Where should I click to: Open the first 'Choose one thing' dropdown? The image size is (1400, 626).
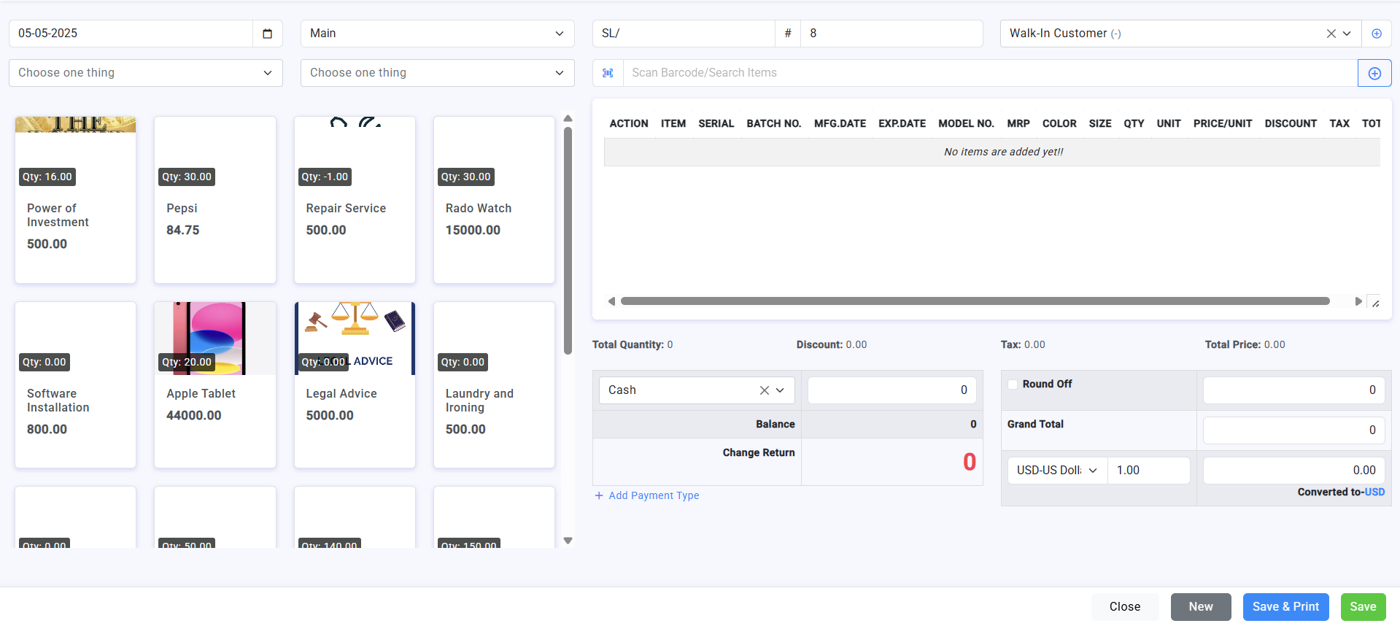click(145, 73)
